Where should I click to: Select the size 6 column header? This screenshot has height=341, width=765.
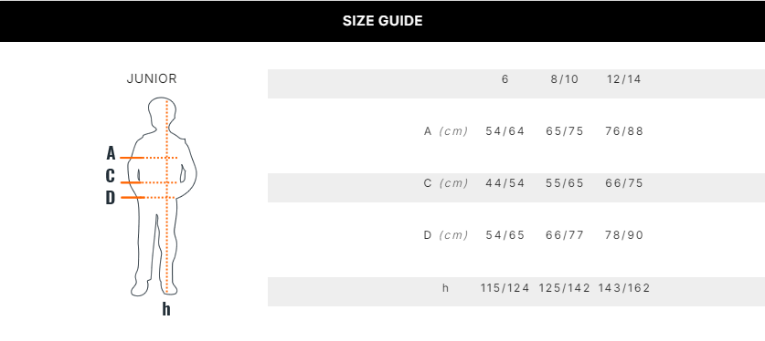point(505,79)
